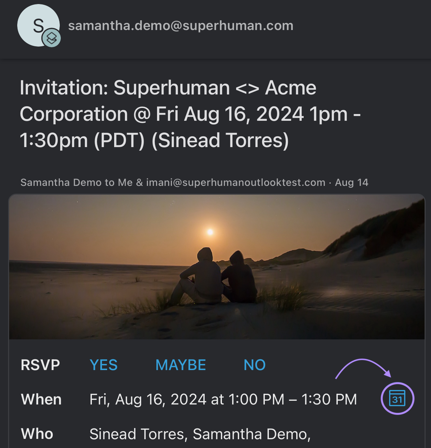The width and height of the screenshot is (431, 448).
Task: Click the invitation subject title
Action: pyautogui.click(x=190, y=114)
